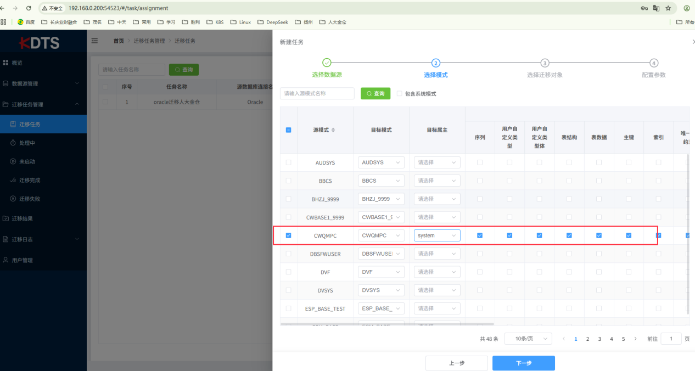Open DVSYS 目标模式 dropdown

(381, 290)
